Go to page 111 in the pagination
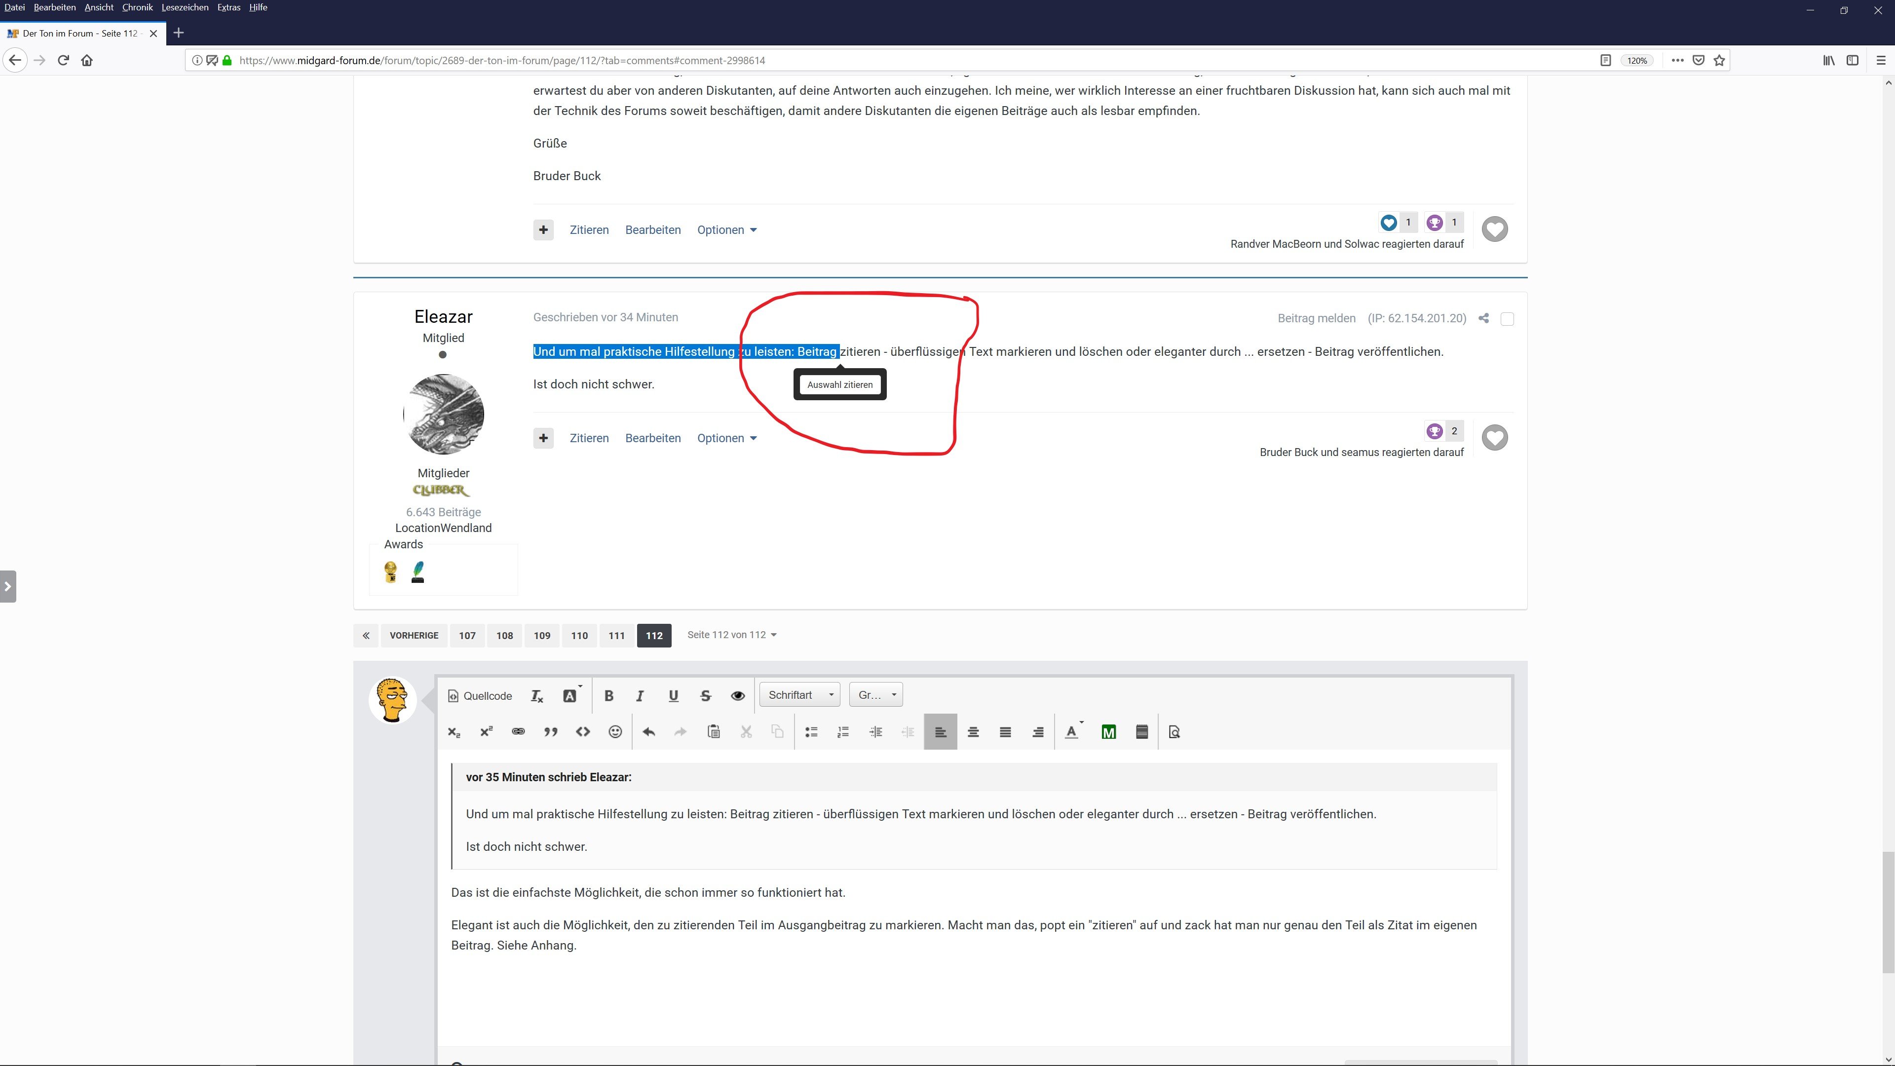This screenshot has height=1066, width=1895. pyautogui.click(x=616, y=635)
